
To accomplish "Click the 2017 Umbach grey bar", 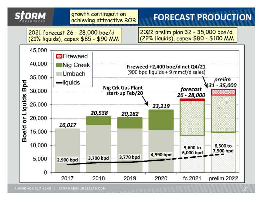I will 67,150.
